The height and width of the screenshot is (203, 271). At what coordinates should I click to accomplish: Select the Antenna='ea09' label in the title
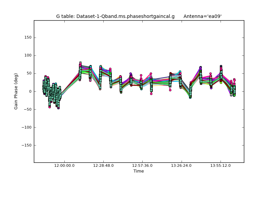tap(203, 16)
